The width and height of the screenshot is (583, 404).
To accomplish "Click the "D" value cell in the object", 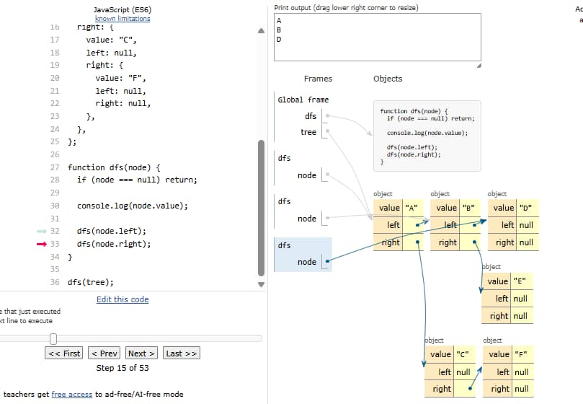I will pyautogui.click(x=528, y=208).
